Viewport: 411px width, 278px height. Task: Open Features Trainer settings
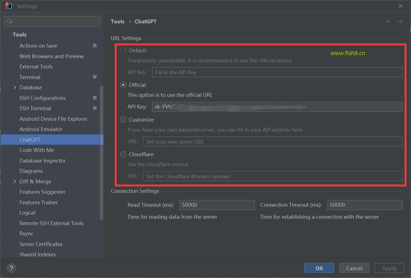click(39, 202)
